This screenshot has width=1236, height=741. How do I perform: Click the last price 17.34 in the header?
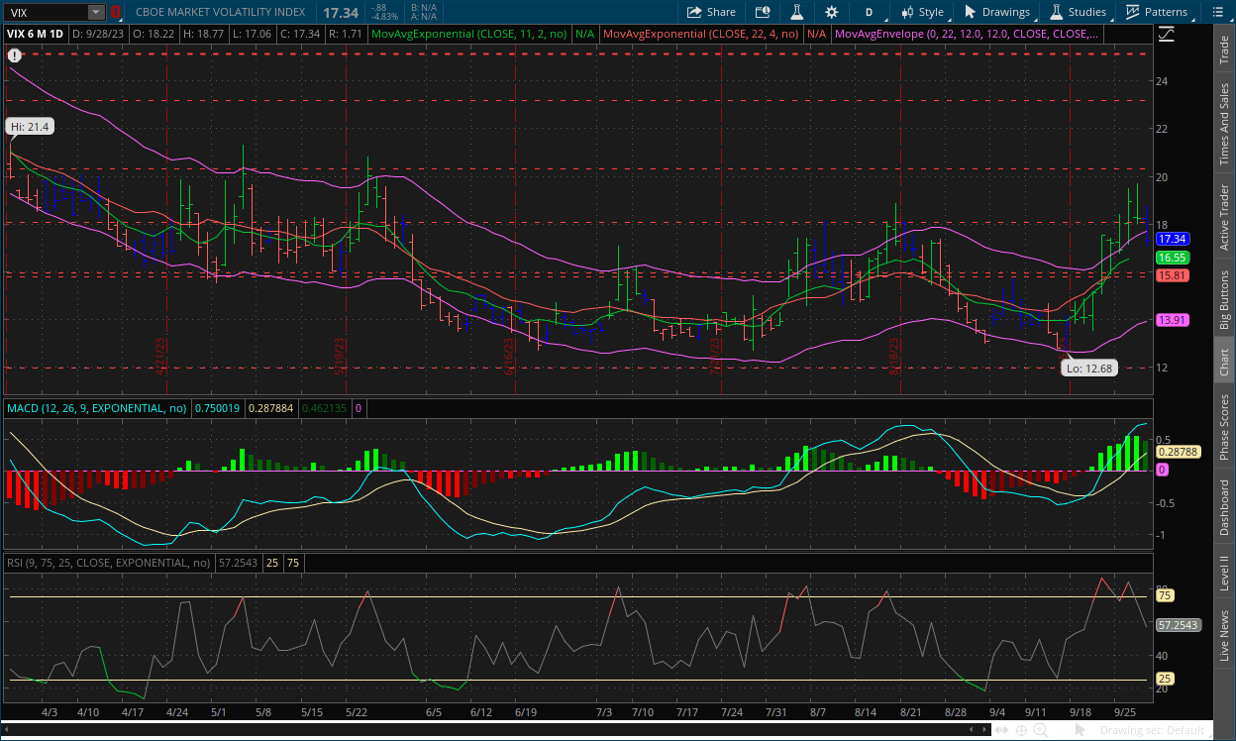(x=341, y=13)
